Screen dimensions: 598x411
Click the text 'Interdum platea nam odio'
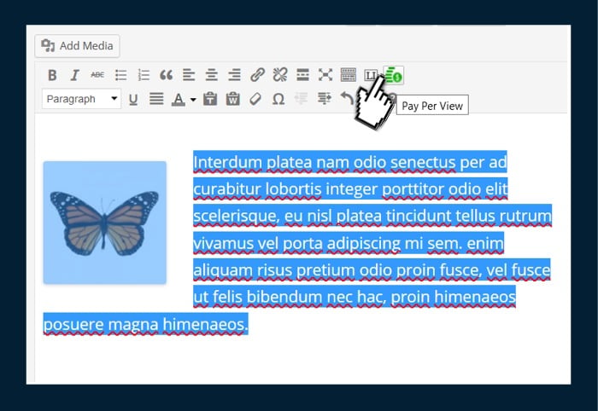(290, 163)
